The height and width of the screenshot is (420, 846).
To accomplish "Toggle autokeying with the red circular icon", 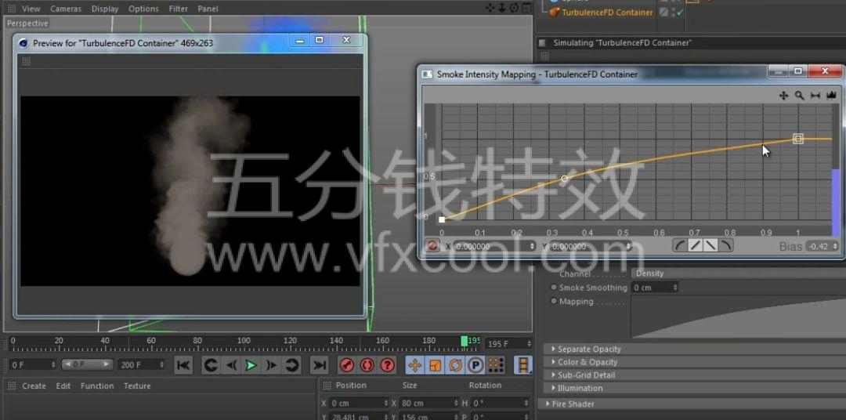I will (367, 365).
